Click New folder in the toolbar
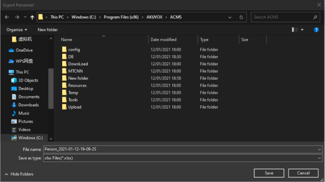The image size is (325, 182). [48, 30]
